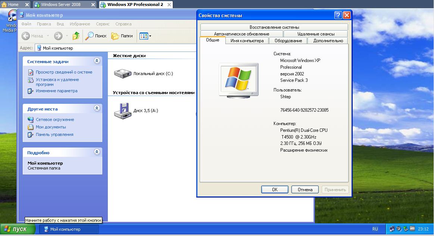Select the Диск 3,5 (A:) floppy icon
This screenshot has width=434, height=236.
point(123,111)
